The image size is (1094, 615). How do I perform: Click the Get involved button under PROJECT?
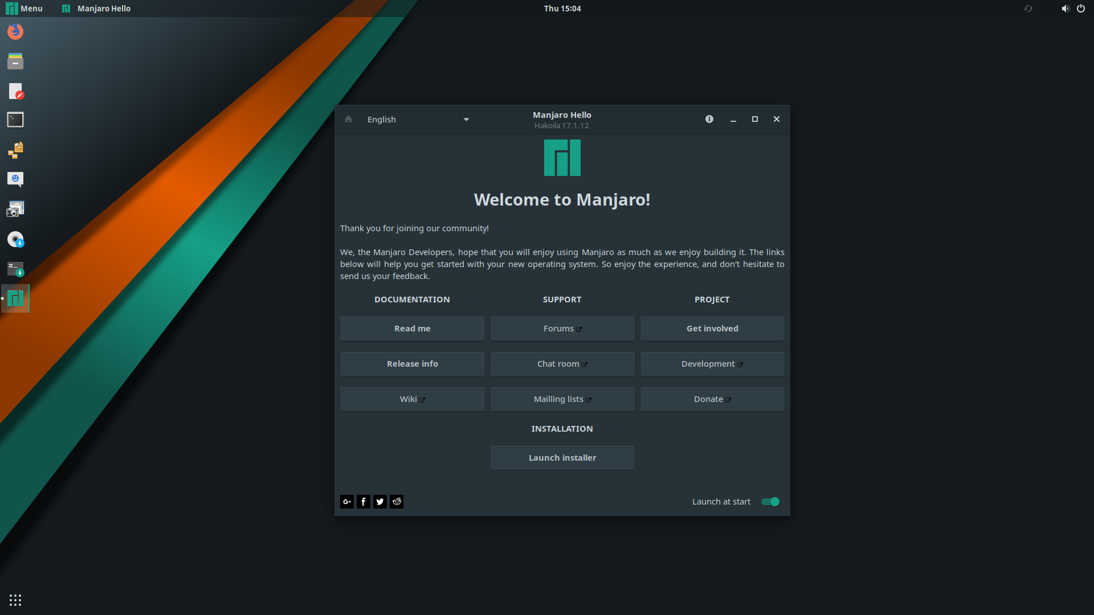click(x=712, y=328)
